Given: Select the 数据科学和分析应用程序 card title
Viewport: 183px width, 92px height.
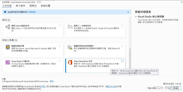Looking at the screenshot, I should pyautogui.click(x=84, y=46).
